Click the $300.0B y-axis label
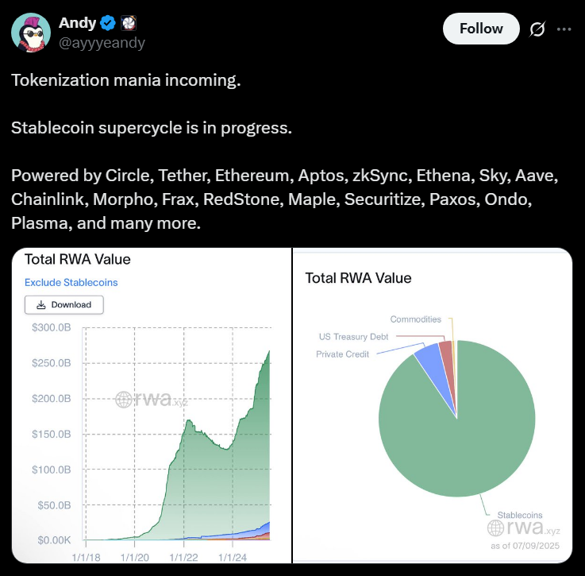The width and height of the screenshot is (585, 576). [52, 328]
